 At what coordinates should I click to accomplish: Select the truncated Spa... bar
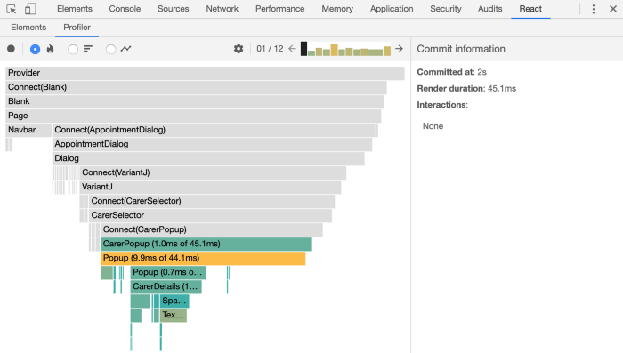point(174,301)
